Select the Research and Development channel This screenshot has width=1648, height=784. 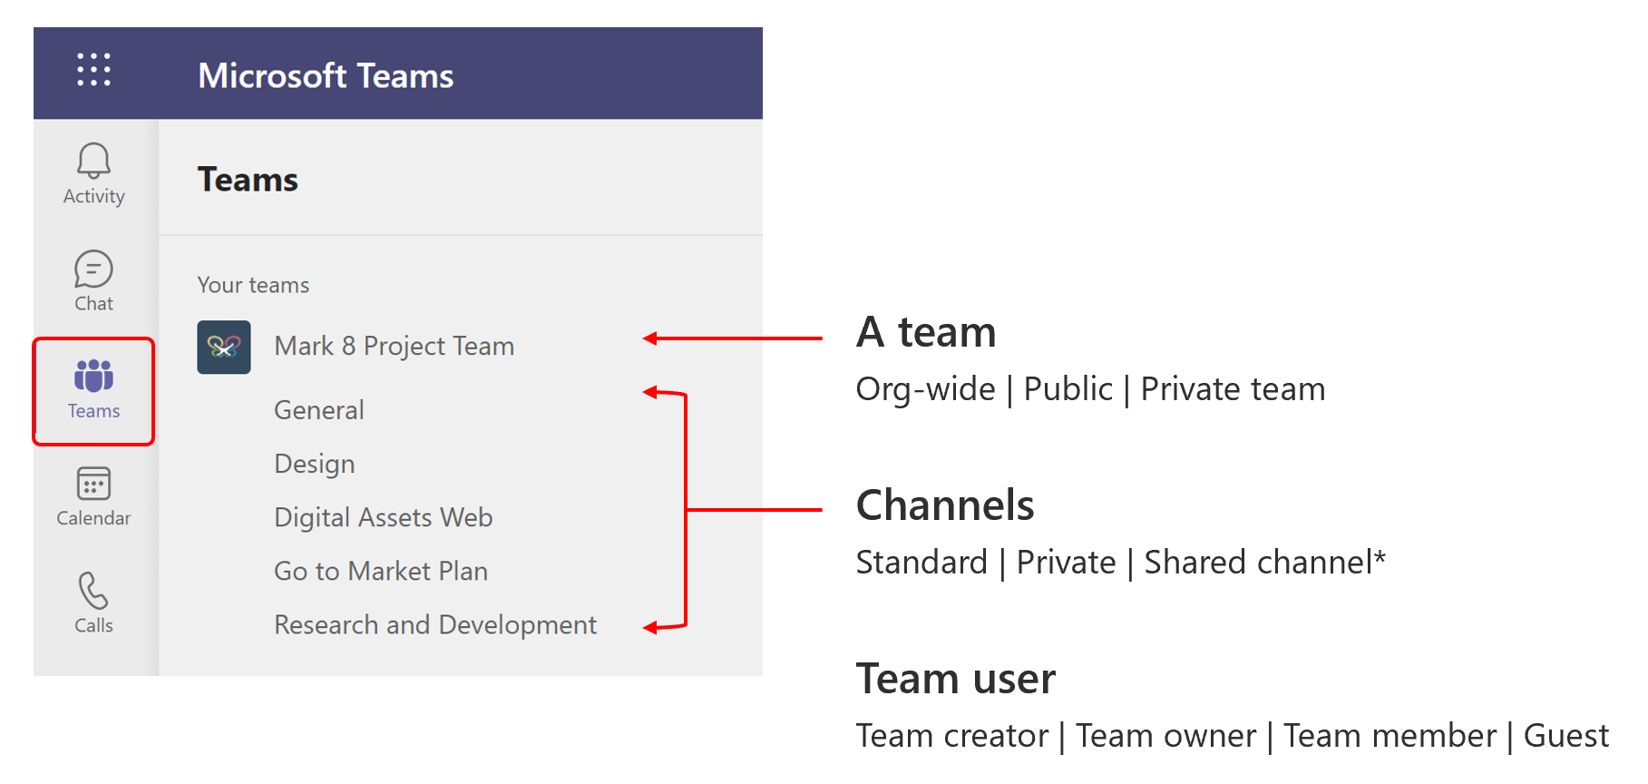click(434, 624)
